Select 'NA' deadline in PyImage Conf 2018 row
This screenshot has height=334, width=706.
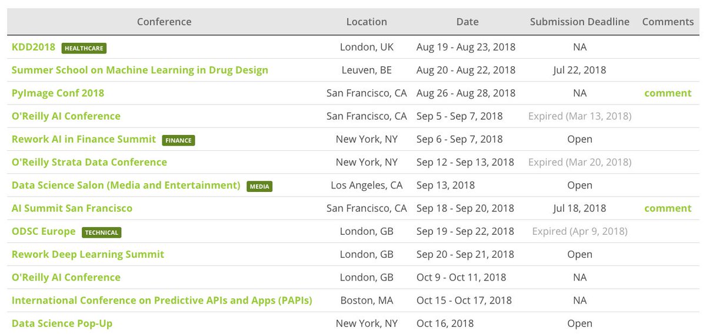[580, 93]
